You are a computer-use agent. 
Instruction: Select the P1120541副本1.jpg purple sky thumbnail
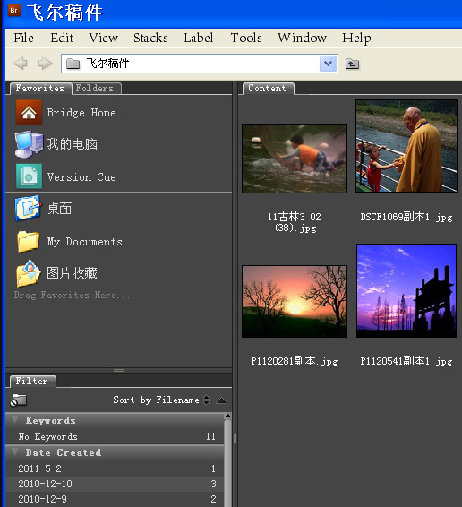click(x=406, y=291)
